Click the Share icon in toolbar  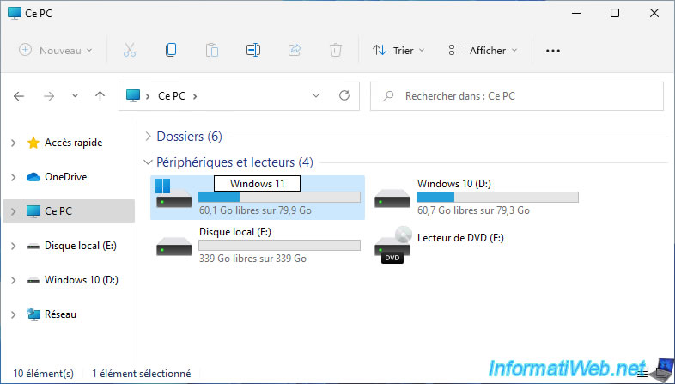[295, 51]
